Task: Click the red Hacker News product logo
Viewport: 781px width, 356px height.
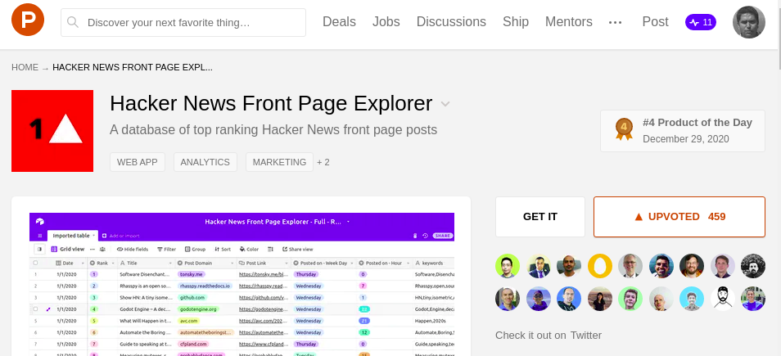Action: click(x=52, y=131)
